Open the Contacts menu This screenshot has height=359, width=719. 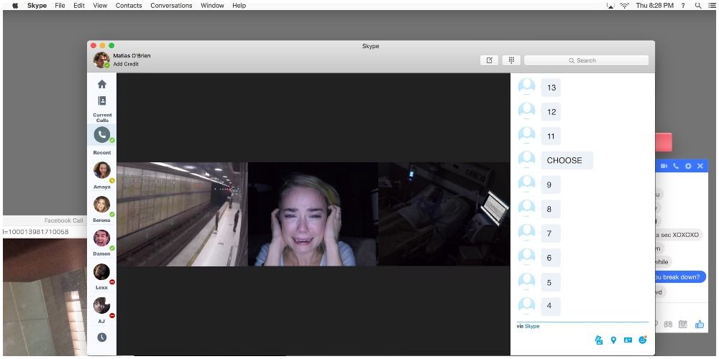(x=129, y=6)
